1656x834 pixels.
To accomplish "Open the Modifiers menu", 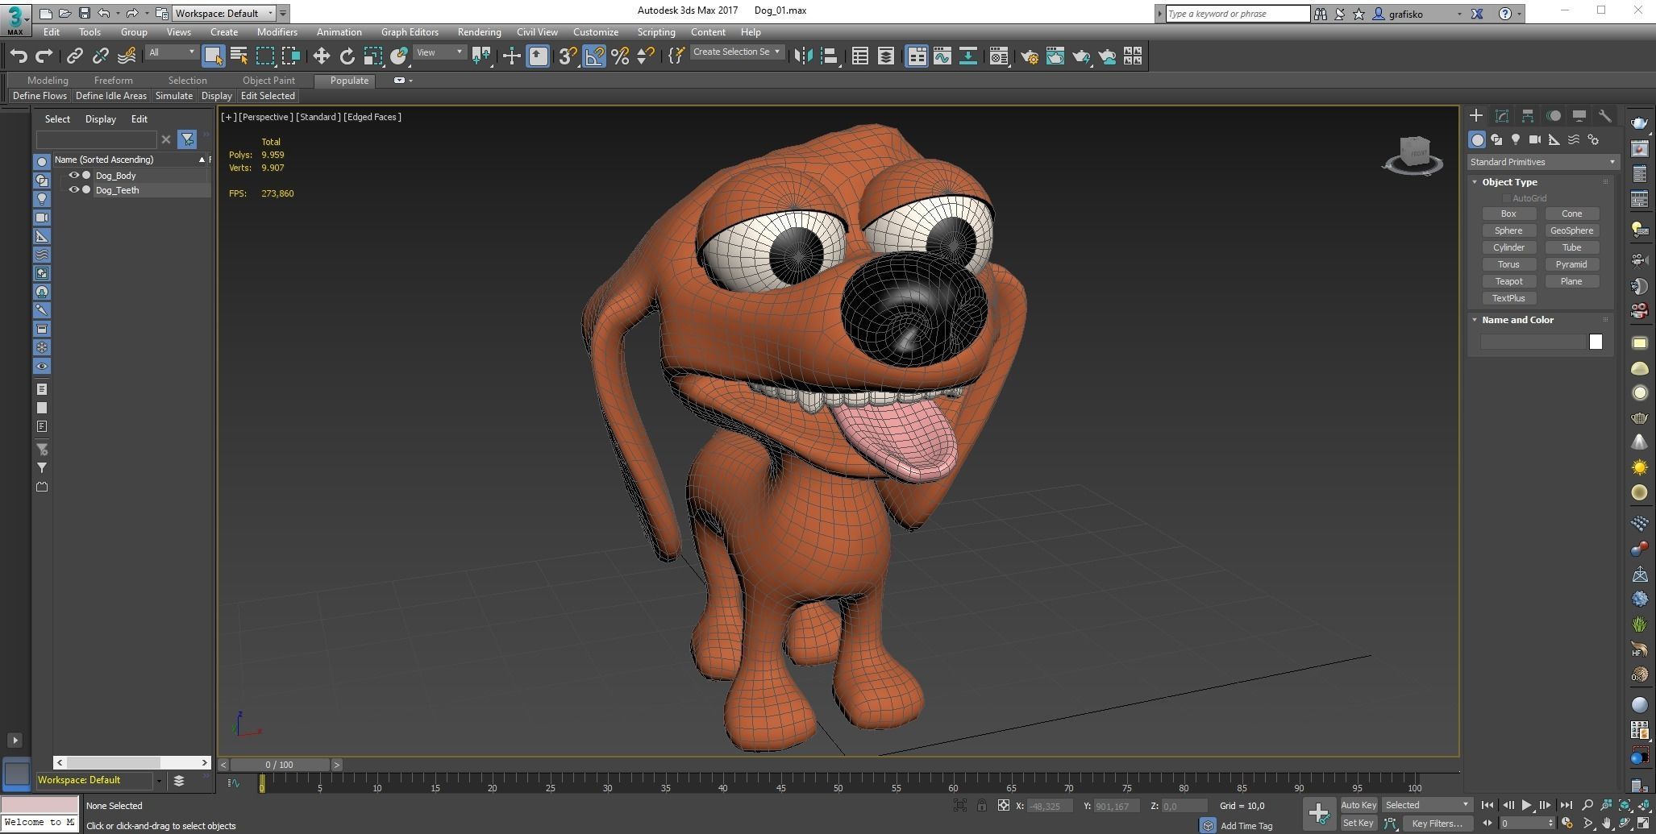I will coord(277,32).
